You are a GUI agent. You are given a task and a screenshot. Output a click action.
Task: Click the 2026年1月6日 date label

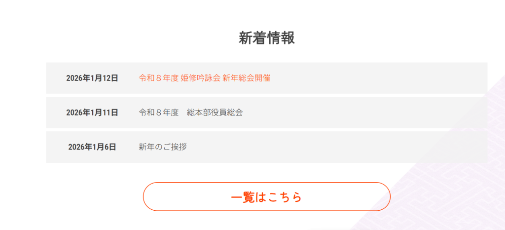click(92, 147)
